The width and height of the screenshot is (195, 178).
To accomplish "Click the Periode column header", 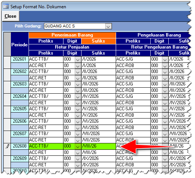I will point(20,44).
